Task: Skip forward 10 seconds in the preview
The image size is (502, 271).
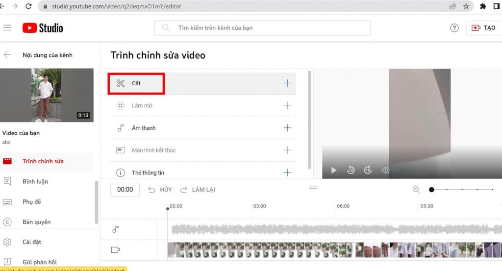Action: pyautogui.click(x=368, y=170)
